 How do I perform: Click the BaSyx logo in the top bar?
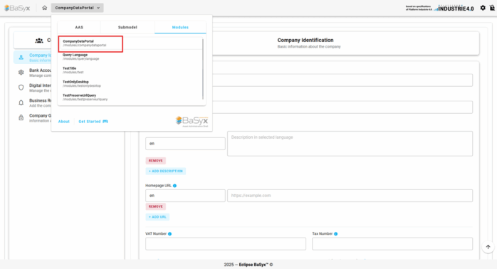[x=17, y=8]
